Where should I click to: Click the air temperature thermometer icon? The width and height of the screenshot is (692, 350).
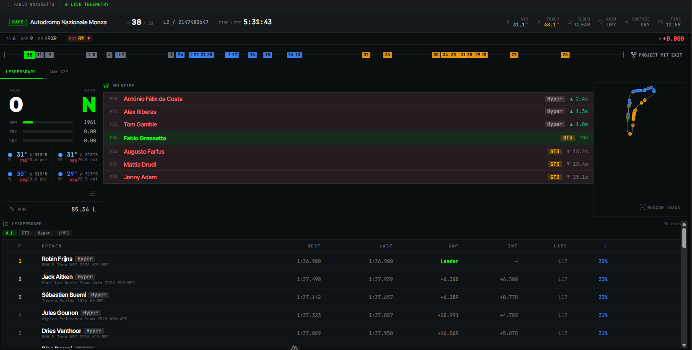point(508,22)
